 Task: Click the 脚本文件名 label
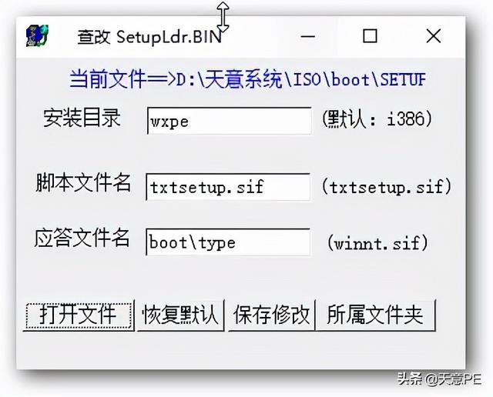click(x=83, y=182)
